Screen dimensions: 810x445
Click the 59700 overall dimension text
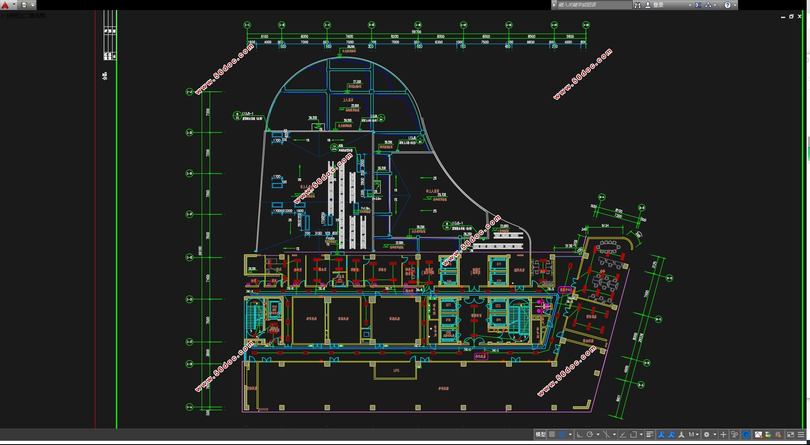[x=416, y=31]
